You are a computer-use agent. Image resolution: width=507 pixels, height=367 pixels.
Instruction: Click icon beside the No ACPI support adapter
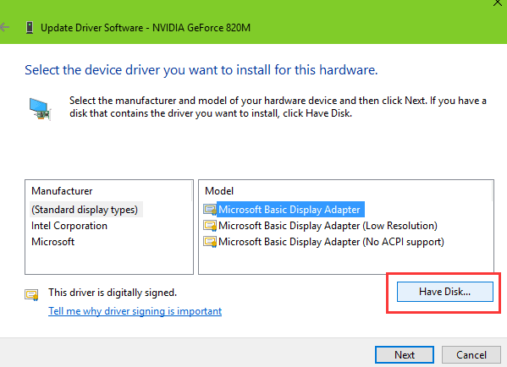click(210, 242)
